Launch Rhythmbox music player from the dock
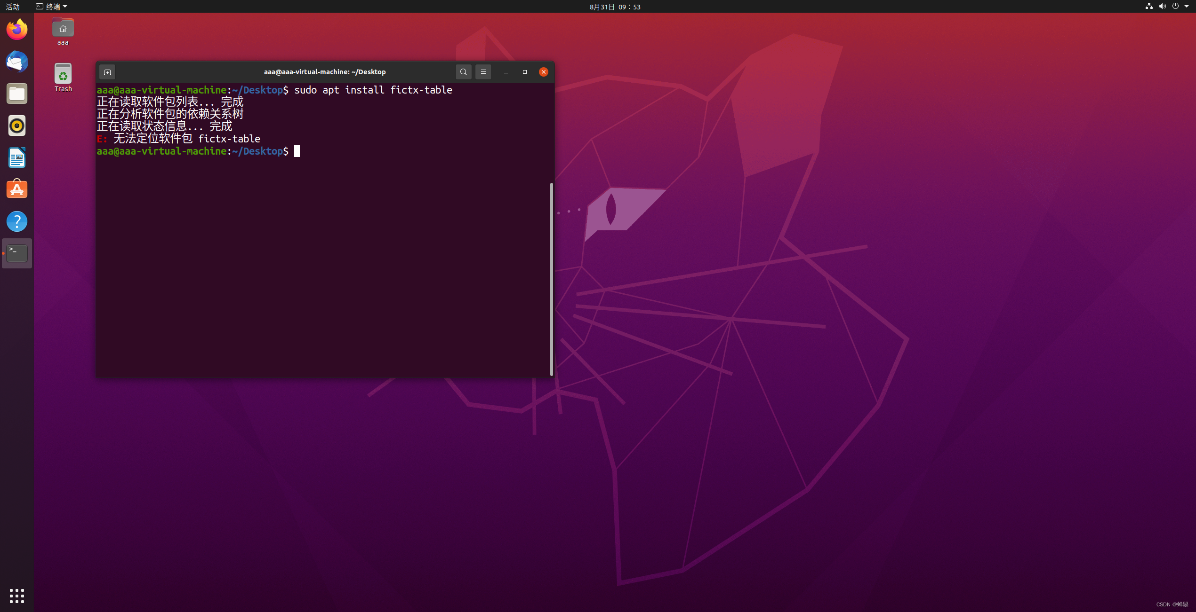Image resolution: width=1196 pixels, height=612 pixels. click(x=17, y=126)
